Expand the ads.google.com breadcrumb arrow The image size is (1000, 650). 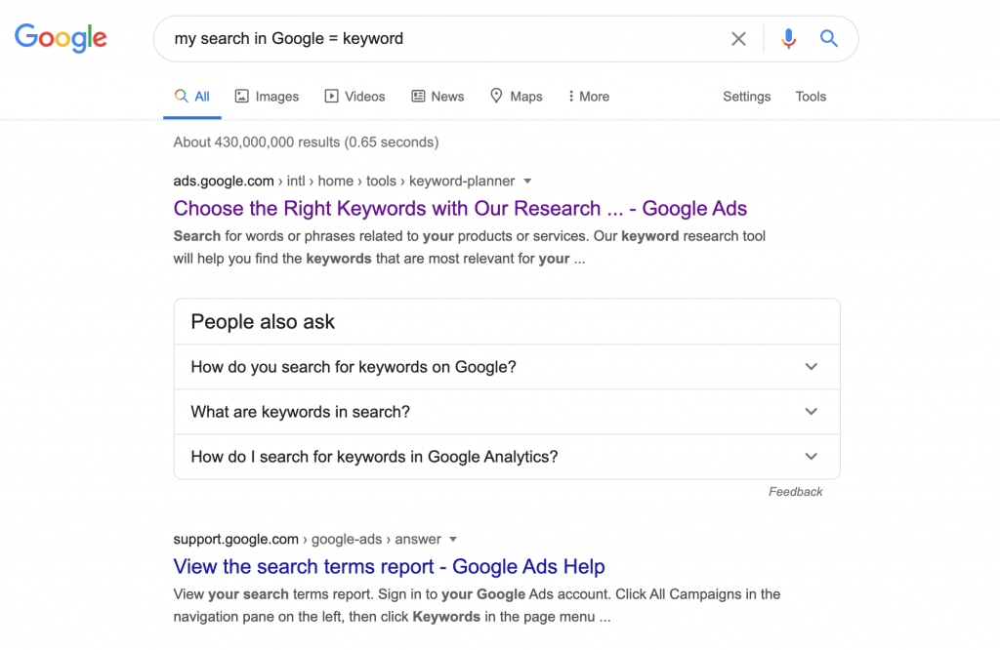pos(527,181)
